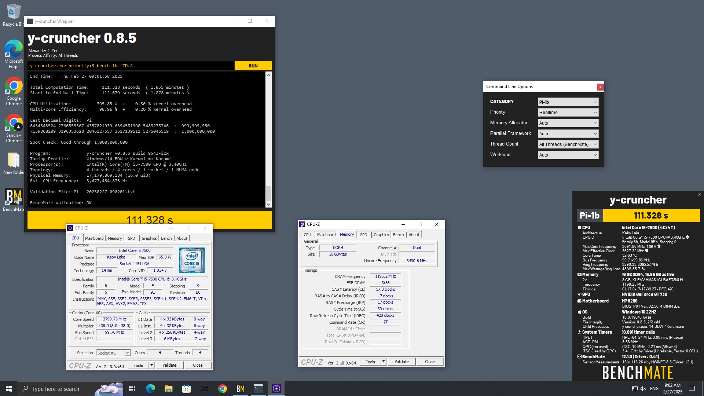
Task: Switch to Bench tab in CPU-Z CPU window
Action: 166,238
